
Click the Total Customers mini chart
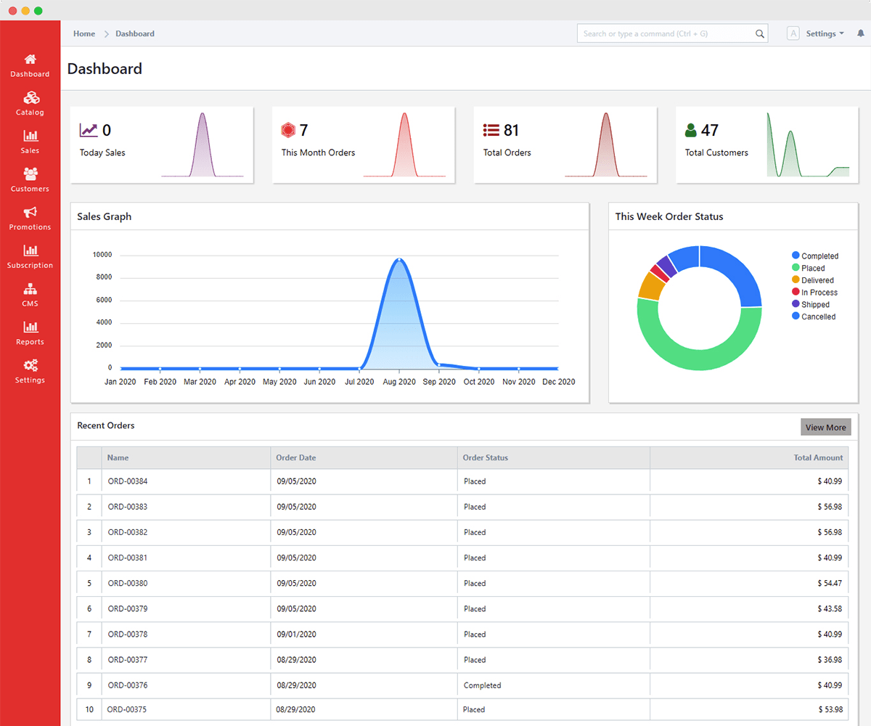[x=808, y=144]
